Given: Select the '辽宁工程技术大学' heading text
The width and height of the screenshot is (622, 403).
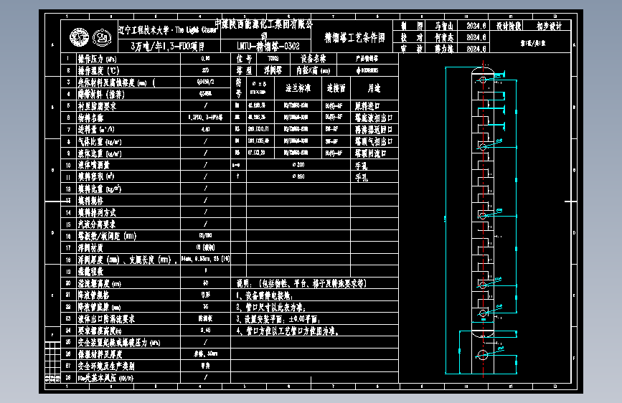Looking at the screenshot, I should click(144, 30).
